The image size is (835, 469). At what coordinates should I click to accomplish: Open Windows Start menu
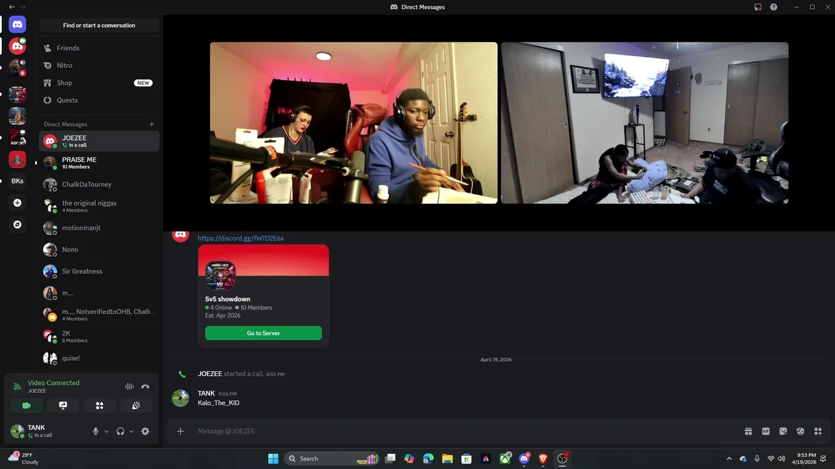point(273,459)
